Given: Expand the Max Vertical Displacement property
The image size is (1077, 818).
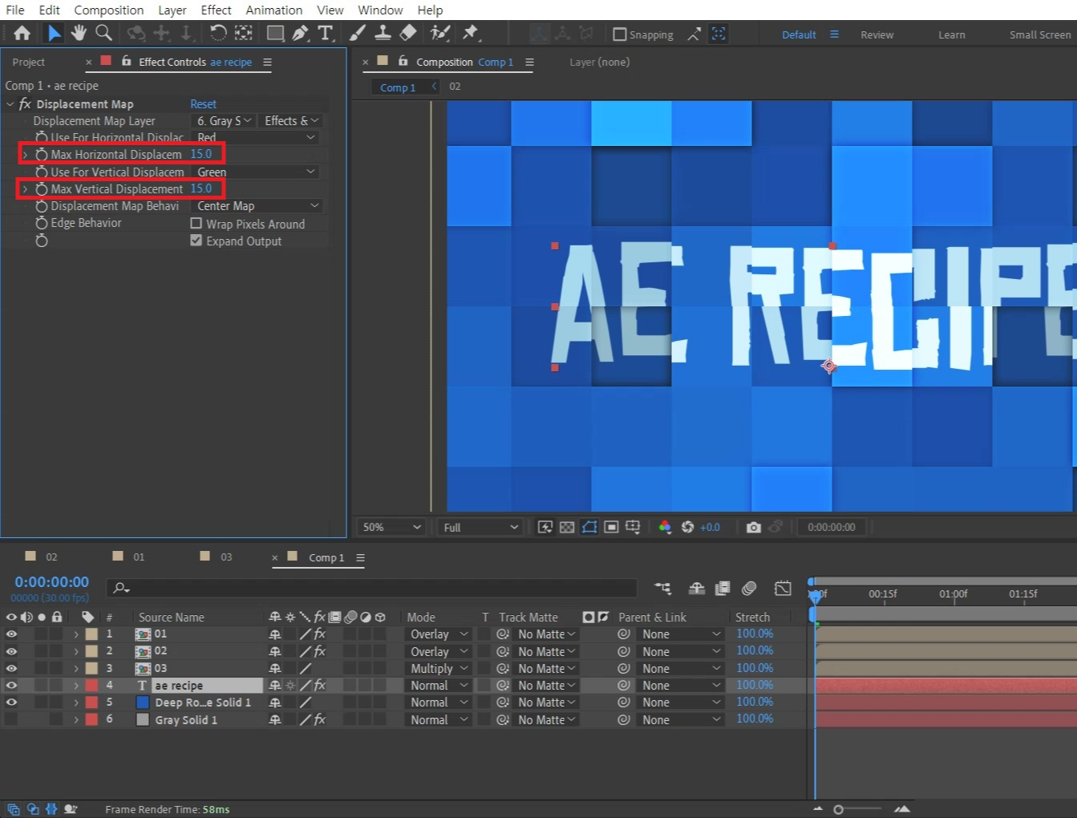Looking at the screenshot, I should click(25, 188).
